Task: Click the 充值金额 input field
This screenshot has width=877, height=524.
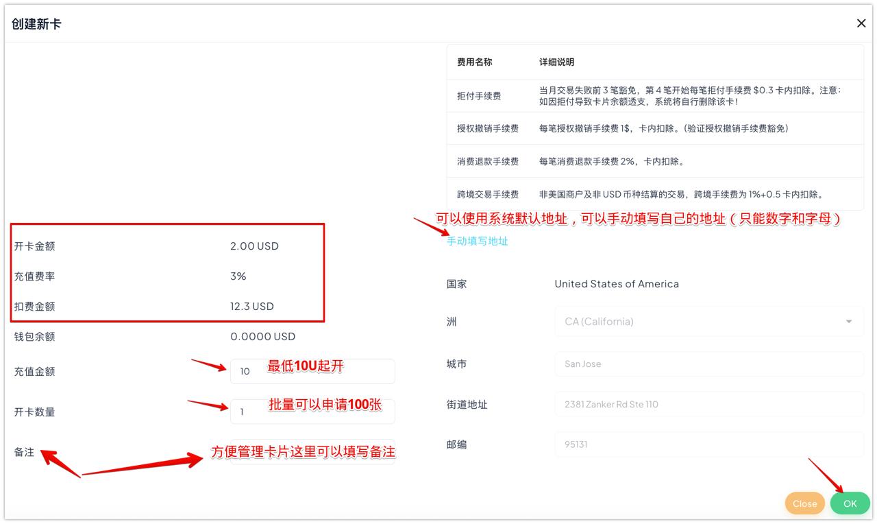Action: click(312, 371)
